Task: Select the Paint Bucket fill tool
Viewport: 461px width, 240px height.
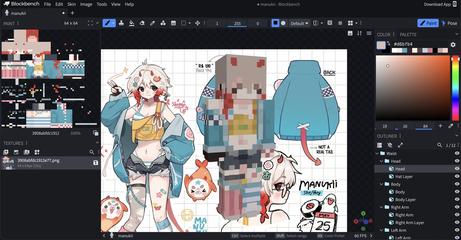Action: [x=131, y=23]
